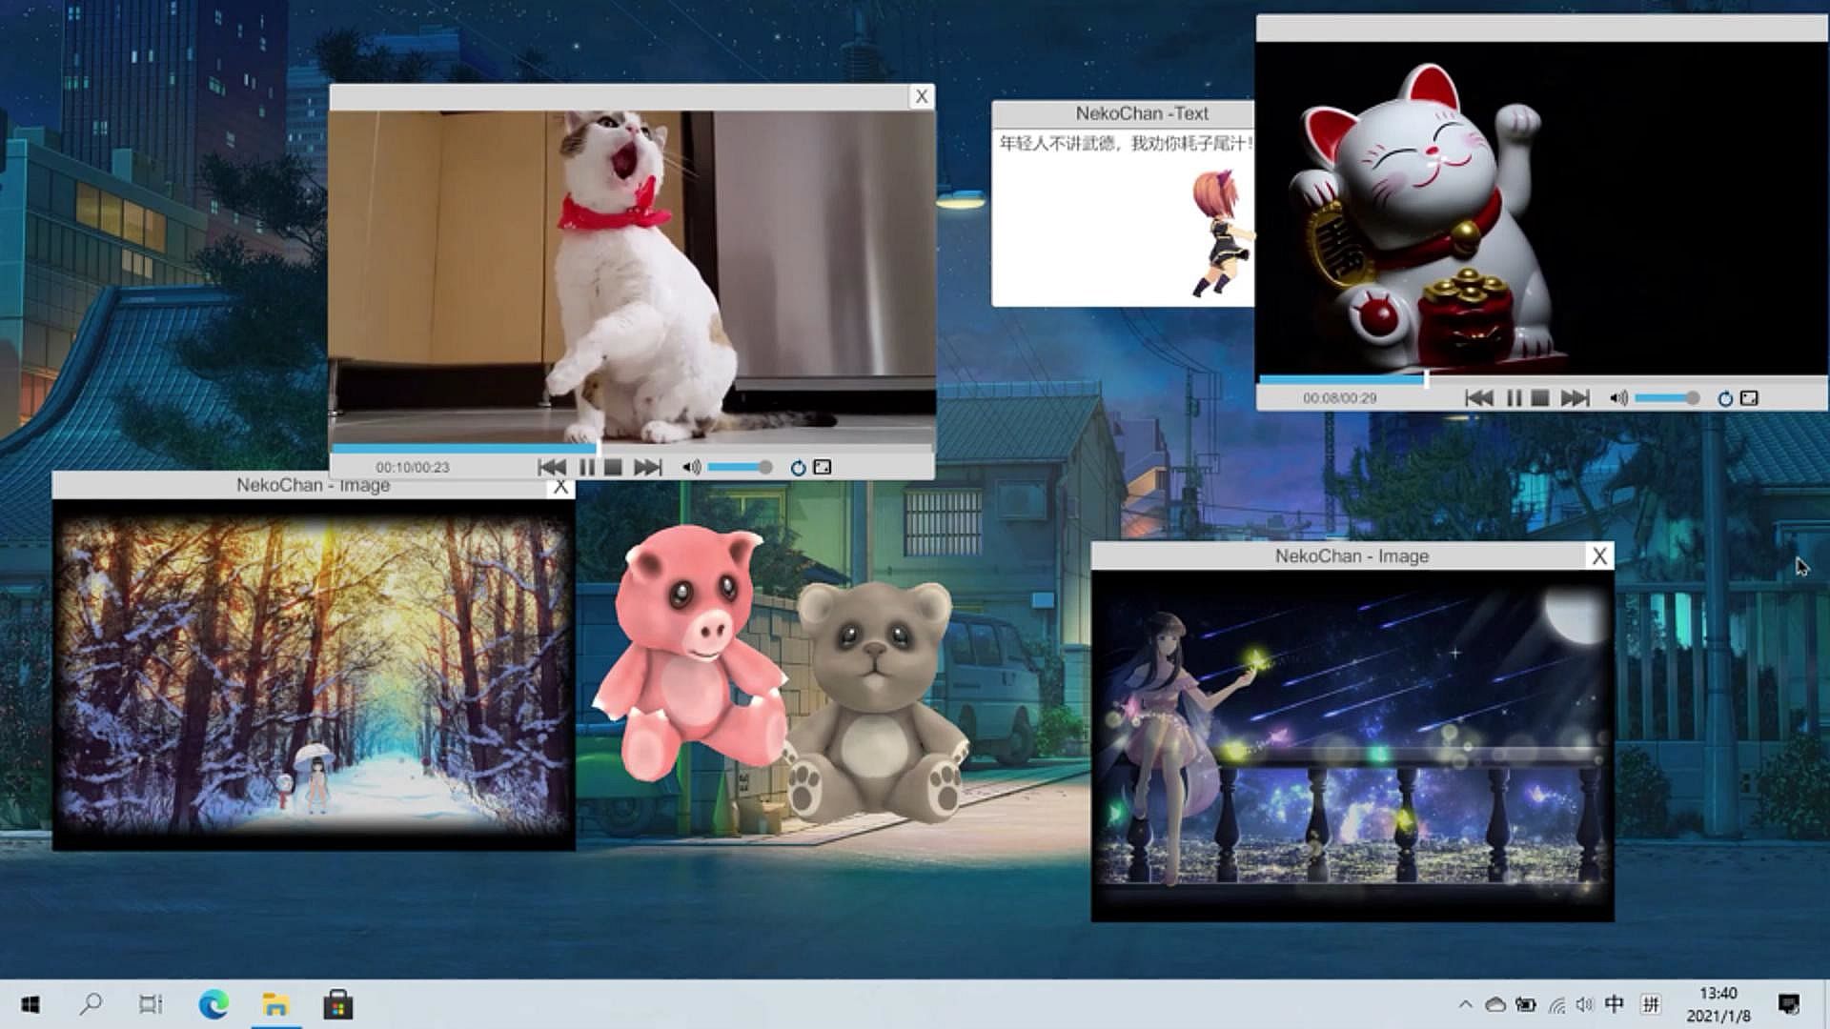Viewport: 1830px width, 1029px height.
Task: Close the starry night NekoChan Image window
Action: [1599, 555]
